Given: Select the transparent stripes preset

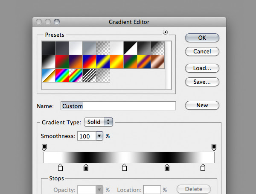Looking at the screenshot, I should (90, 75).
